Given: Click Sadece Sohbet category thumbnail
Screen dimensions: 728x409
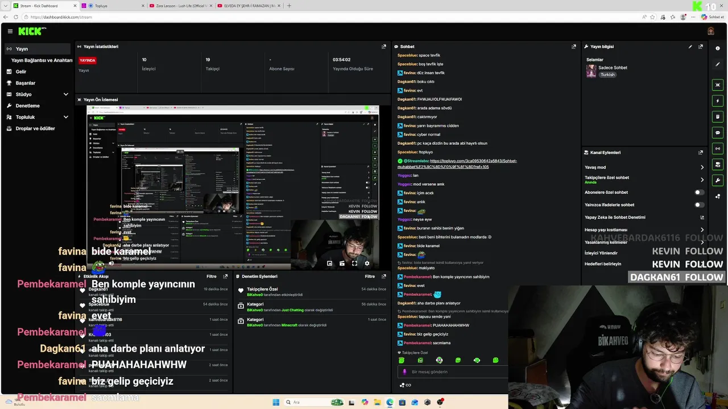Looking at the screenshot, I should (x=591, y=71).
